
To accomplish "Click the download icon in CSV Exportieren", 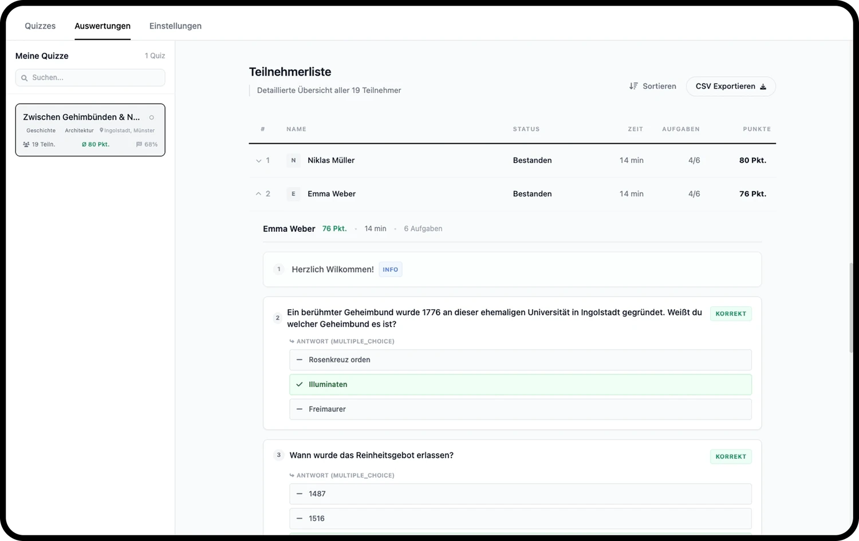I will (763, 86).
